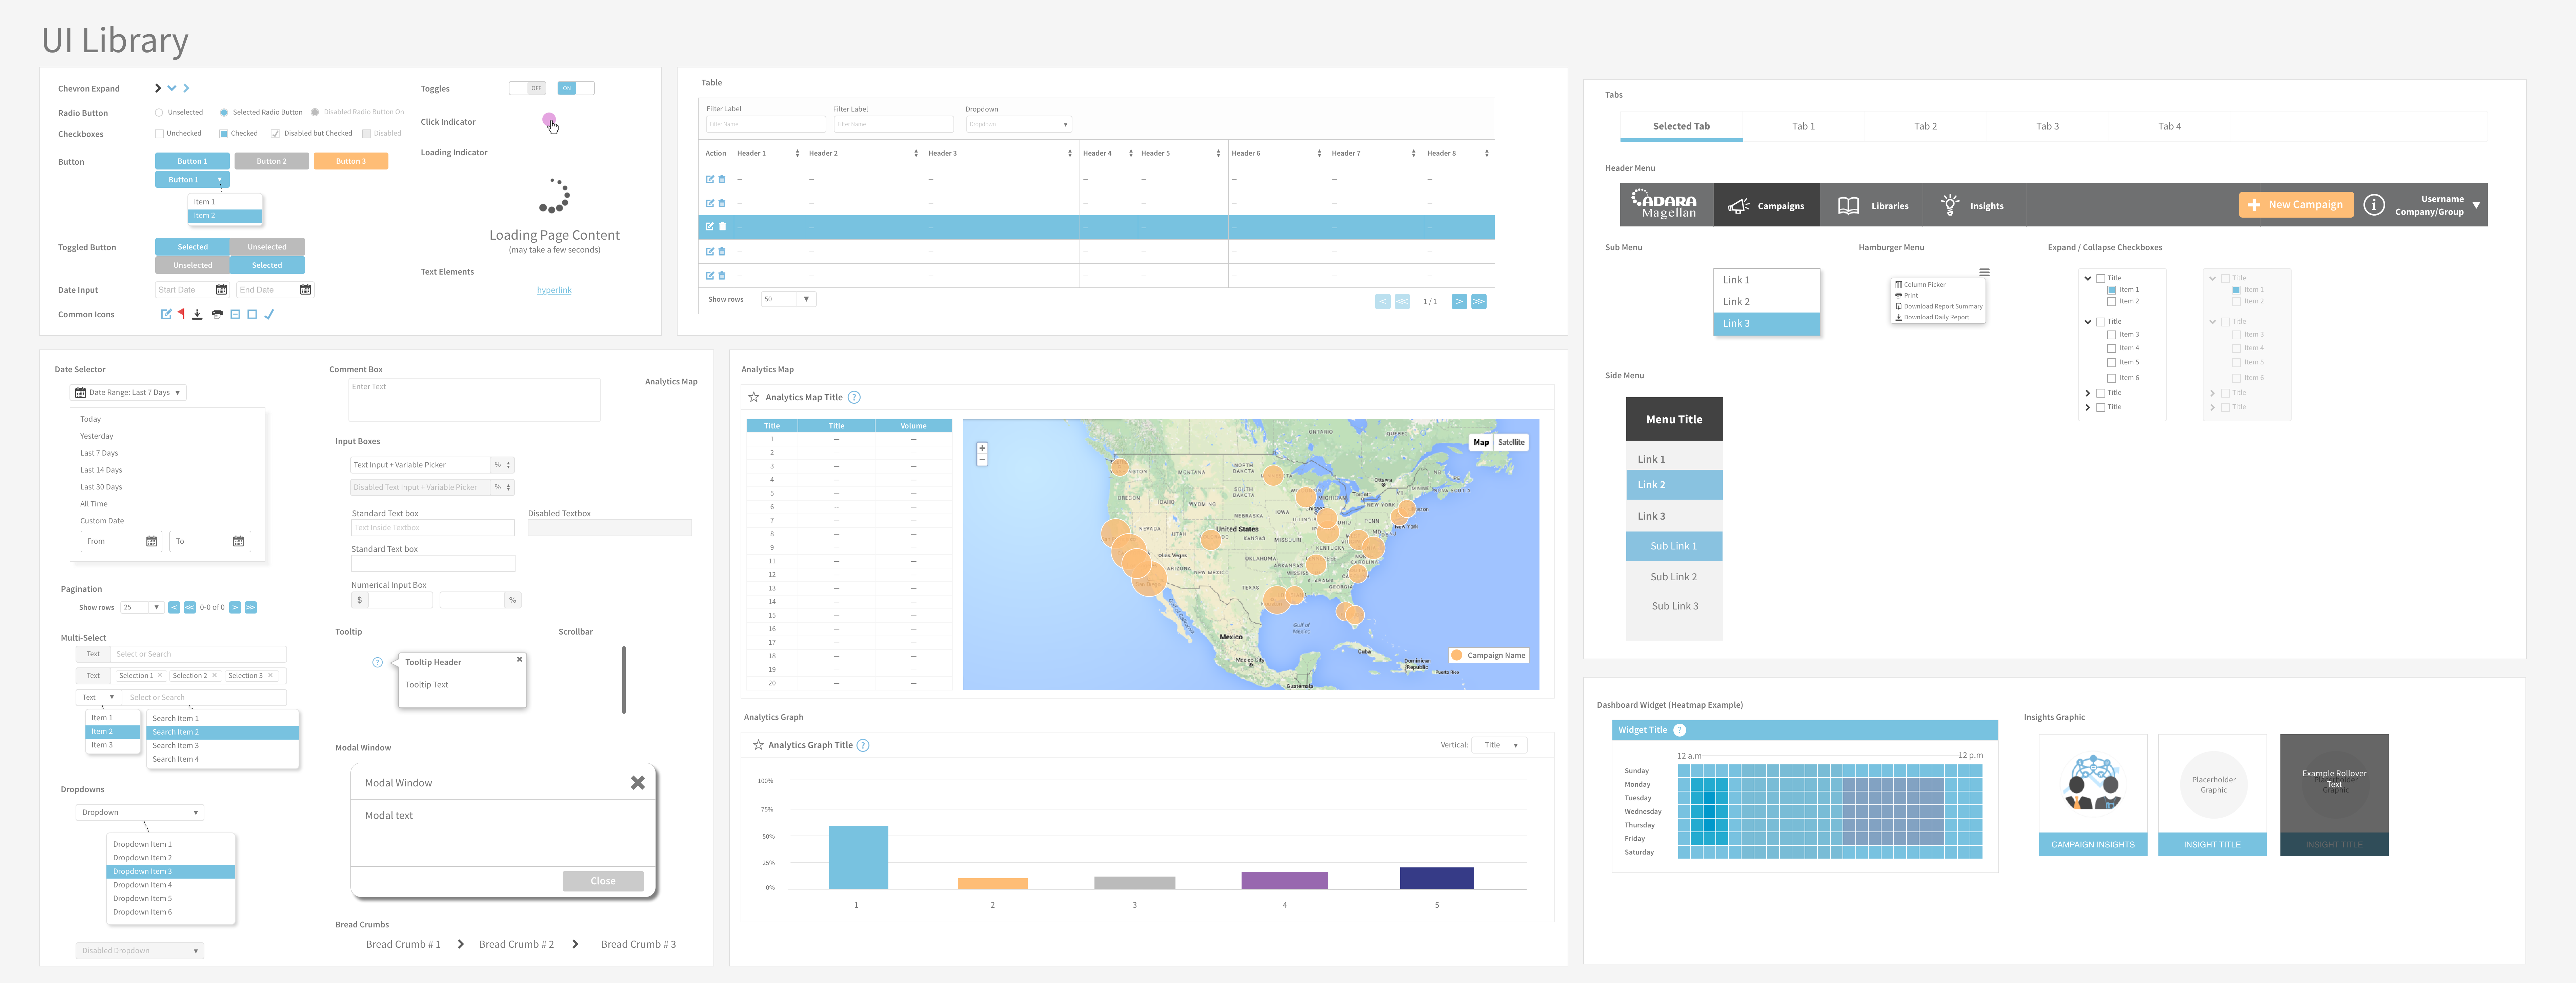Click the printer icon in Common Icons
2576x983 pixels.
click(217, 314)
